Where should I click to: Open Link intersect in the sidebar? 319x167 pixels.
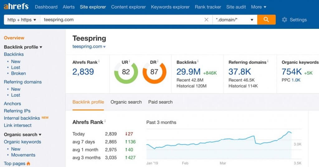[x=18, y=125]
